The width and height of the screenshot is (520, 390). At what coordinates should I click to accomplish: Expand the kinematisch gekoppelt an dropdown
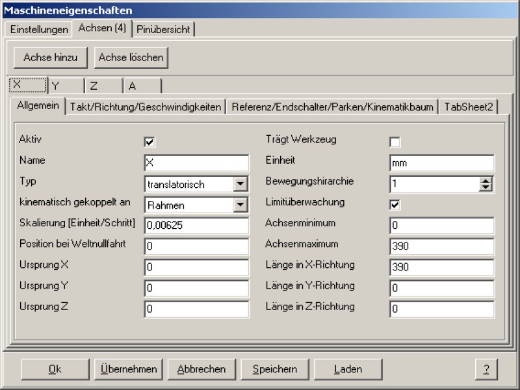(x=241, y=205)
